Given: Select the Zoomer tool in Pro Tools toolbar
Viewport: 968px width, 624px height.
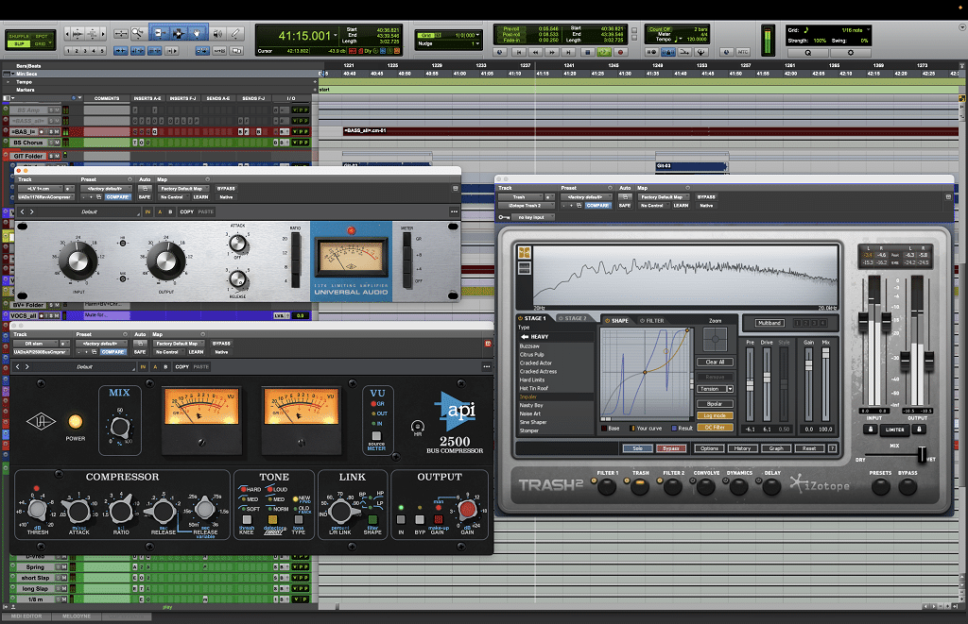Looking at the screenshot, I should coord(138,33).
